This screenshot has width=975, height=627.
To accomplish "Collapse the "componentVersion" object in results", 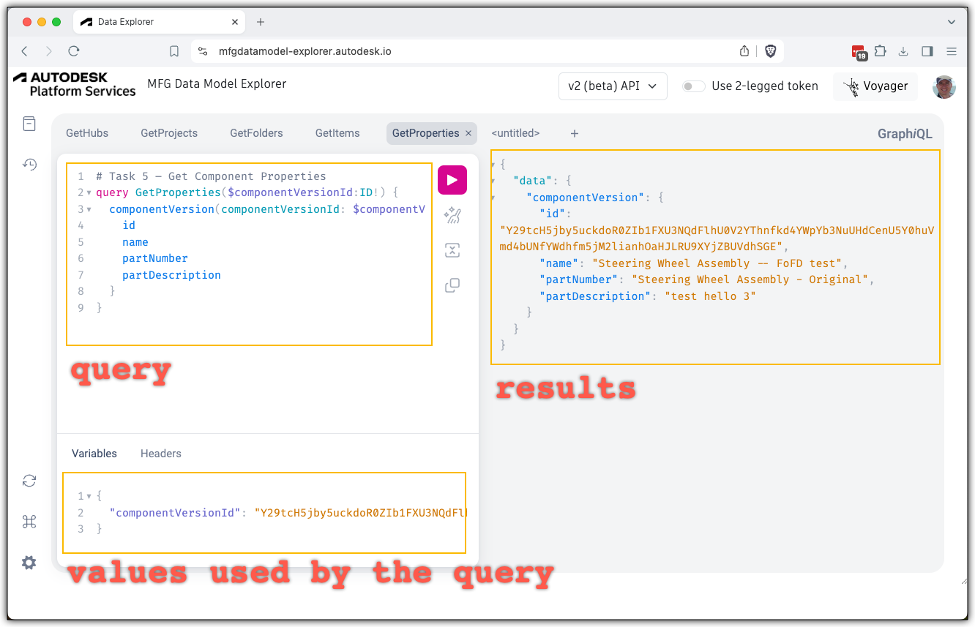I will click(493, 198).
